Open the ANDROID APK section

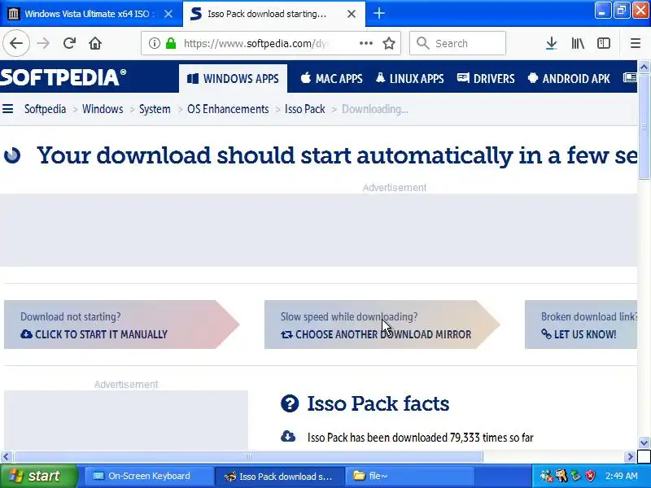(569, 78)
